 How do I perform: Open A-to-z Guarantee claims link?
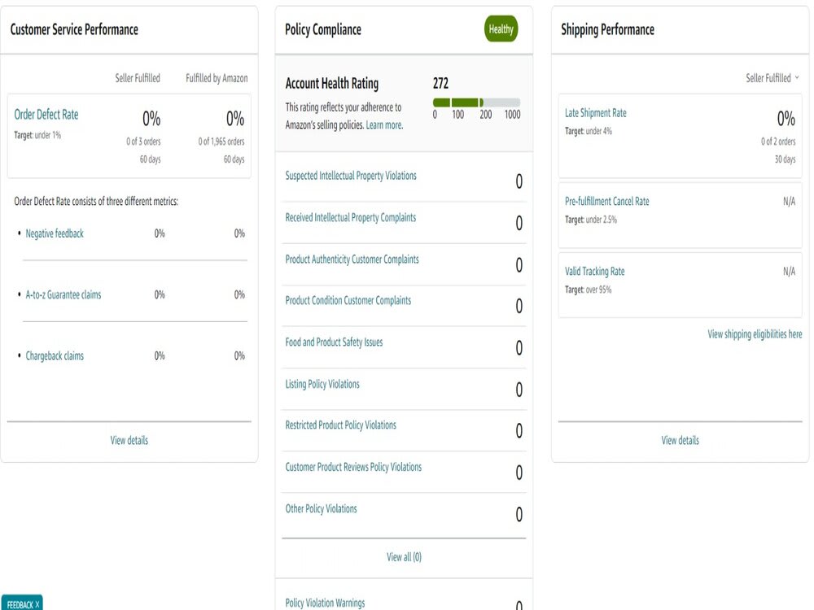coord(63,294)
